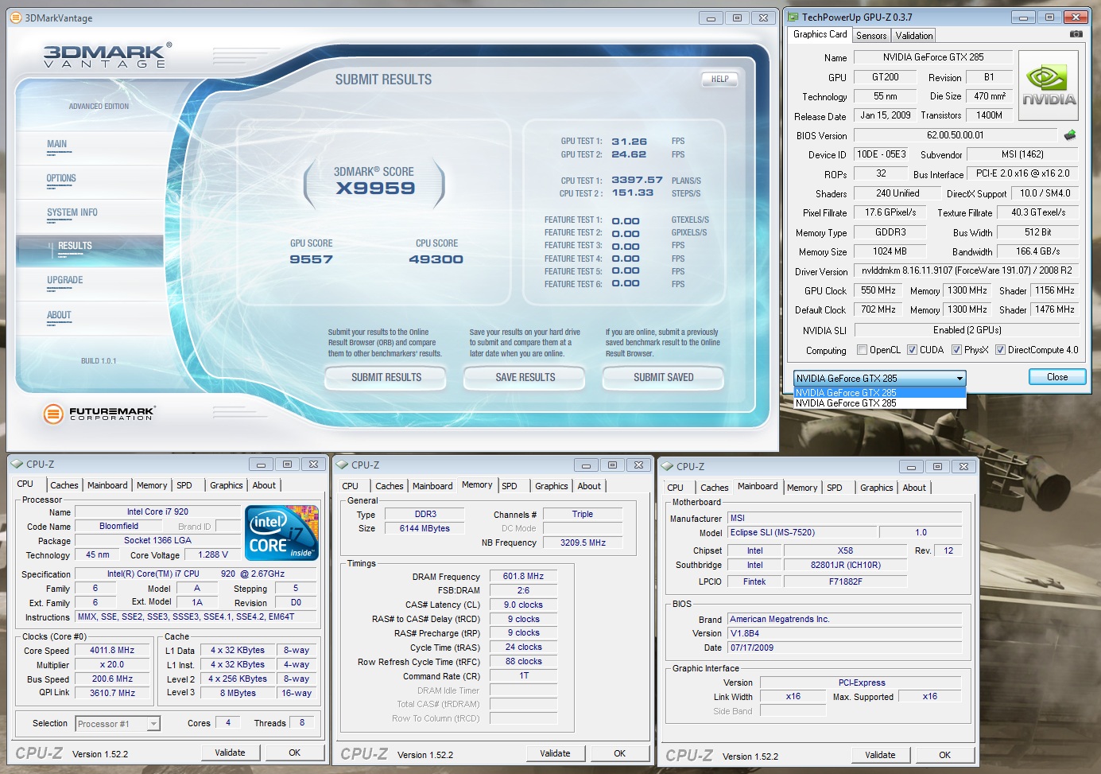
Task: Open the Sensors tab in GPU-Z
Action: tap(871, 36)
